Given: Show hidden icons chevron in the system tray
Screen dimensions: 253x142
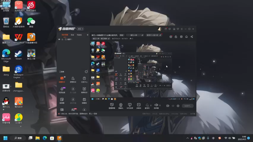Looking at the screenshot, I should click(x=188, y=138).
